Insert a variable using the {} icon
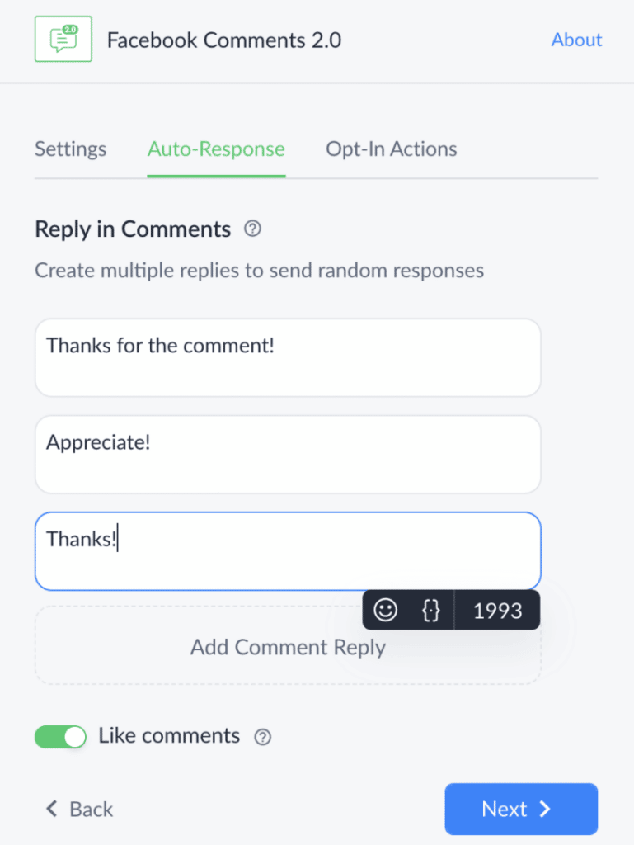Image resolution: width=634 pixels, height=845 pixels. tap(430, 610)
